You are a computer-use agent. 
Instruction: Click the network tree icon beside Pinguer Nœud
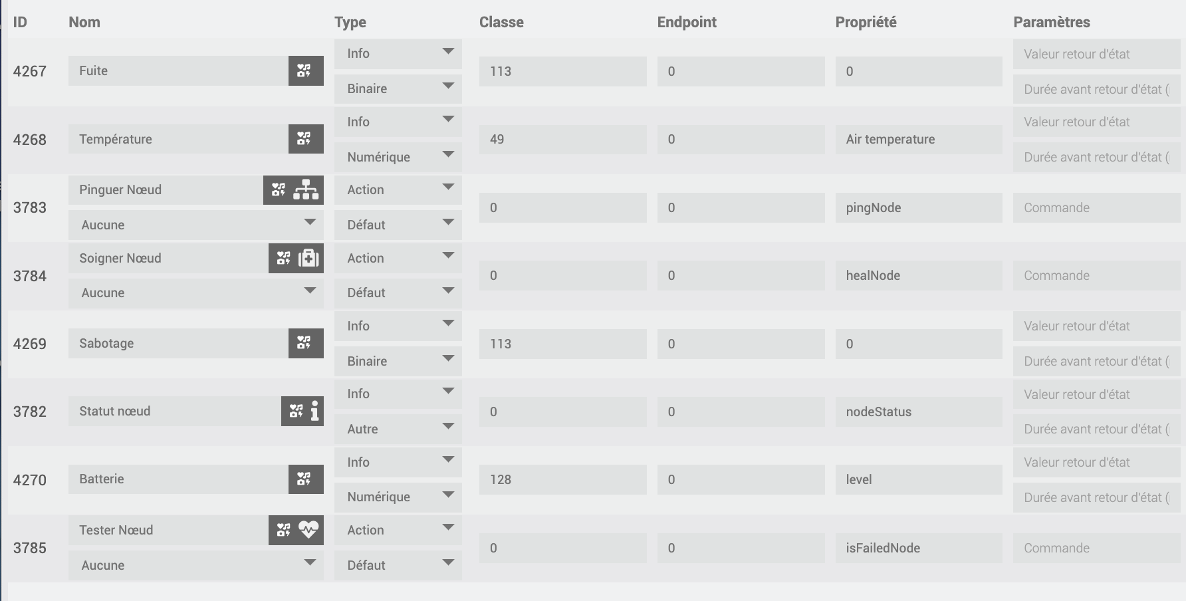click(x=306, y=190)
